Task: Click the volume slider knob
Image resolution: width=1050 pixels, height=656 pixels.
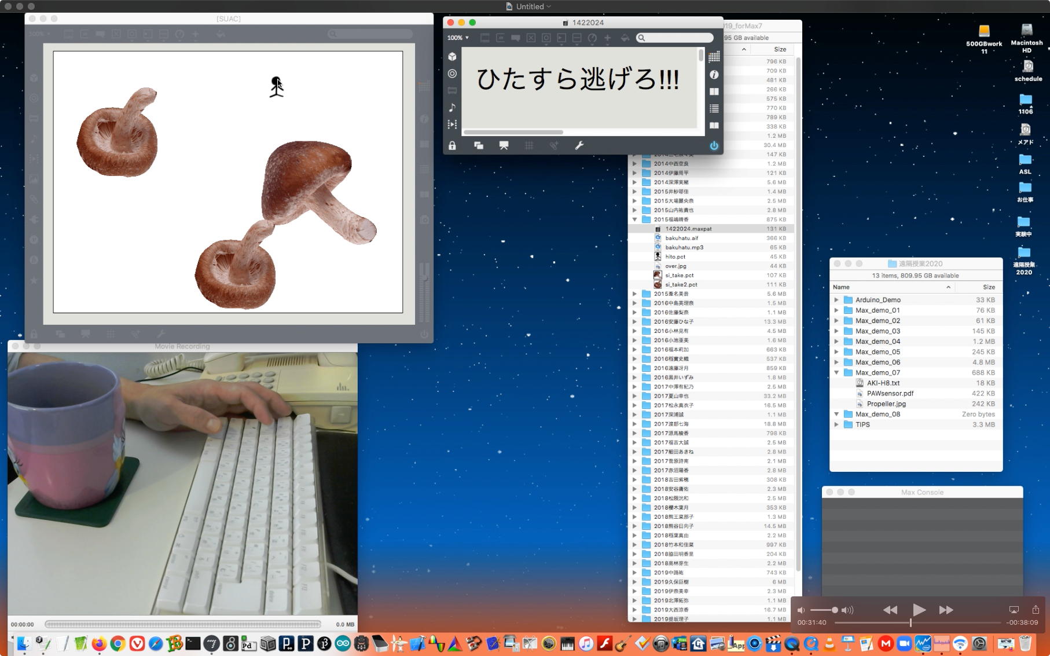Action: coord(835,610)
